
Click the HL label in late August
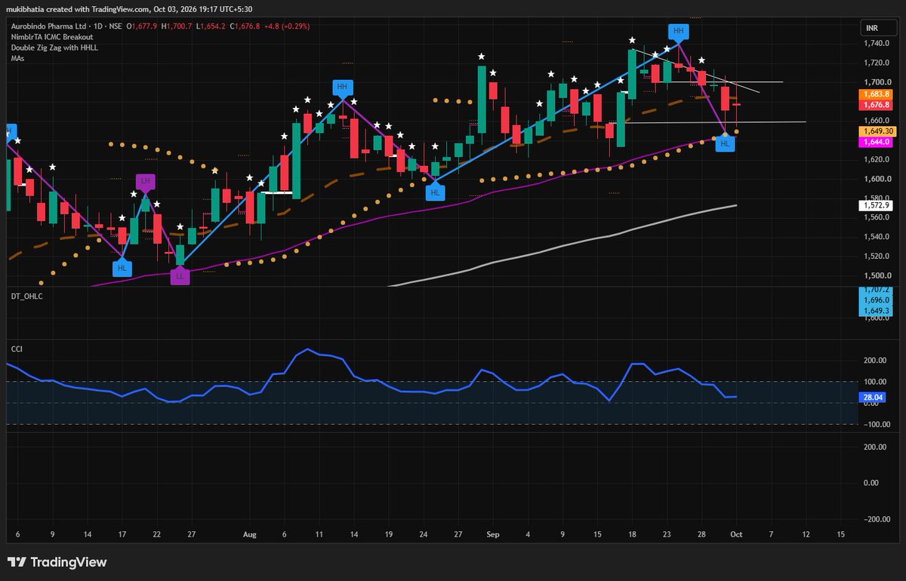click(x=435, y=192)
